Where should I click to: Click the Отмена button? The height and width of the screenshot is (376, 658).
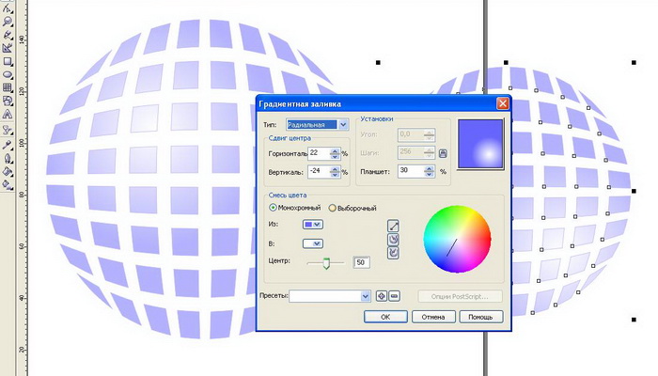coord(433,317)
